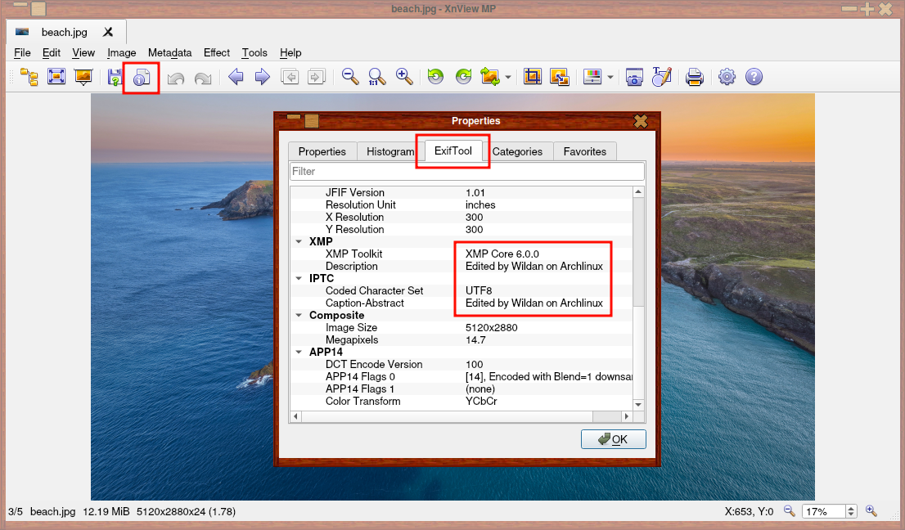Start the slideshow from the toolbar
Image resolution: width=905 pixels, height=530 pixels.
pos(83,77)
